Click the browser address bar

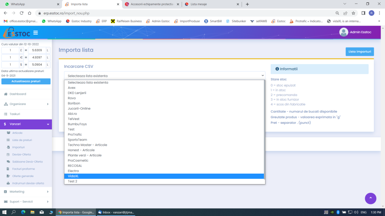pyautogui.click(x=184, y=13)
